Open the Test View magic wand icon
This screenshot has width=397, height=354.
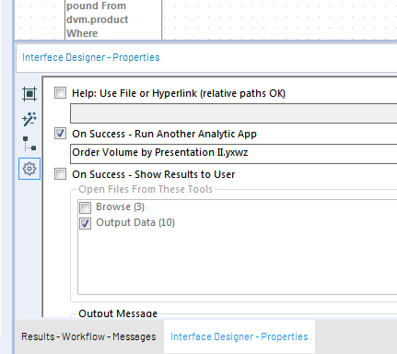(x=29, y=119)
